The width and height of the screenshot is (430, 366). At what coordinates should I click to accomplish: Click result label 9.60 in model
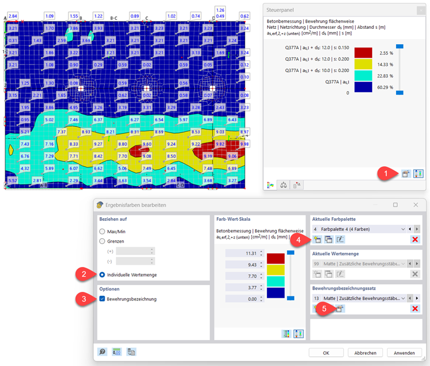point(147,144)
